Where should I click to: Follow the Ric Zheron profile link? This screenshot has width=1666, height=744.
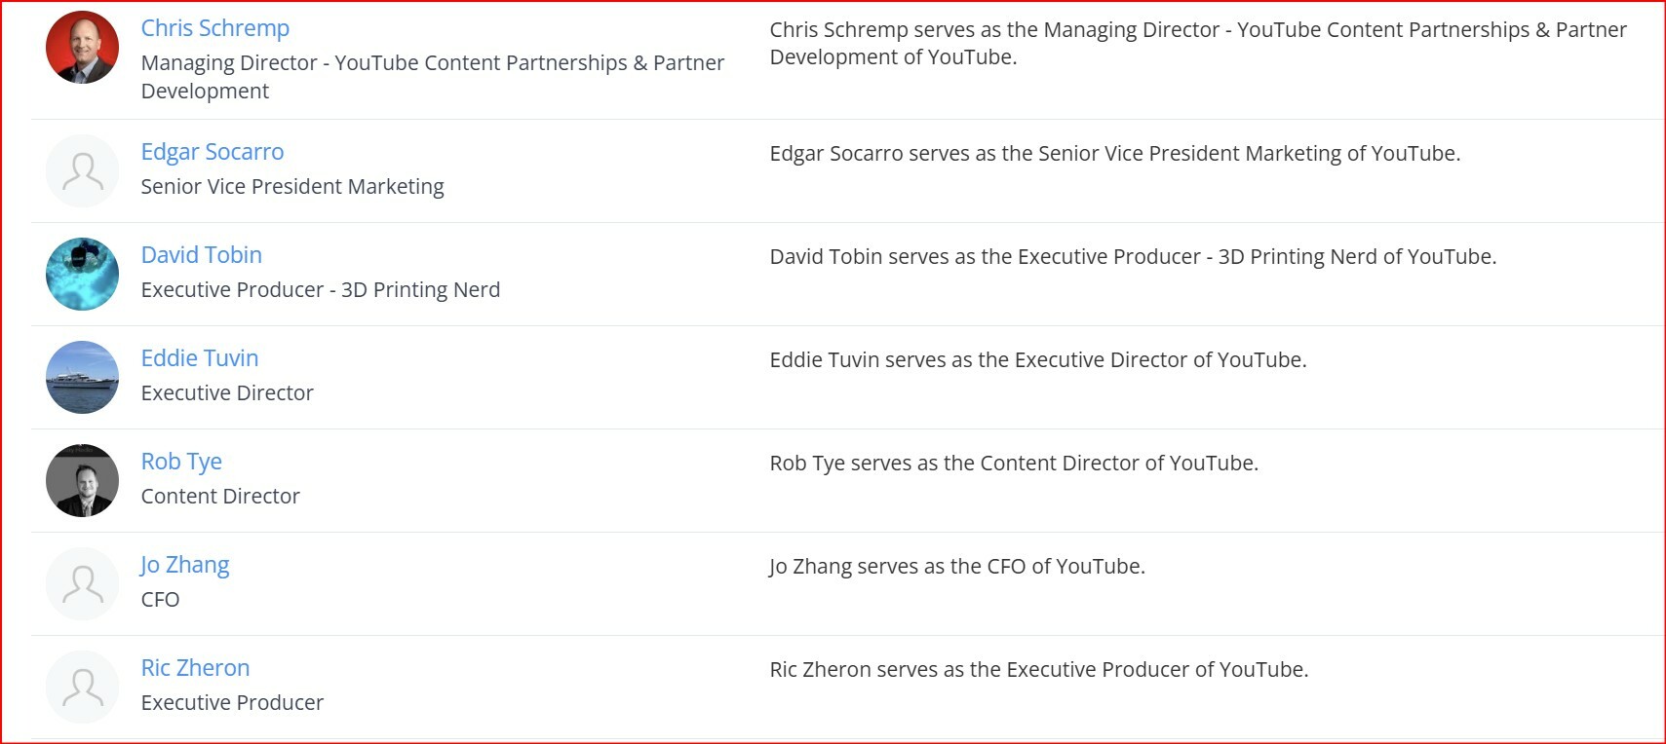pyautogui.click(x=195, y=668)
